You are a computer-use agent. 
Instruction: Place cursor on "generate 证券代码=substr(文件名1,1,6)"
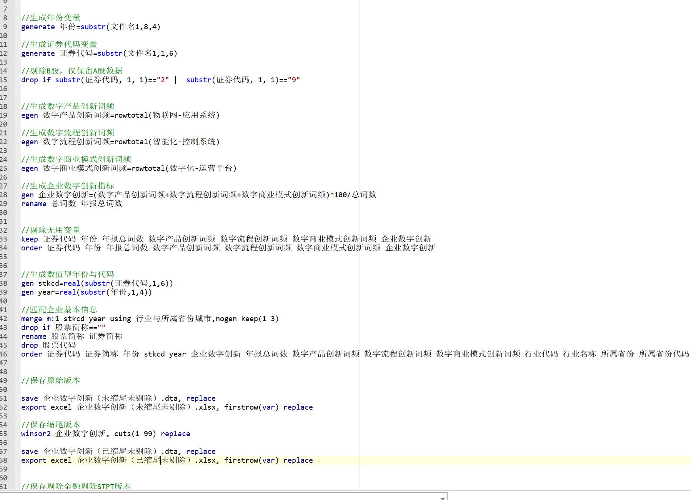pos(99,53)
